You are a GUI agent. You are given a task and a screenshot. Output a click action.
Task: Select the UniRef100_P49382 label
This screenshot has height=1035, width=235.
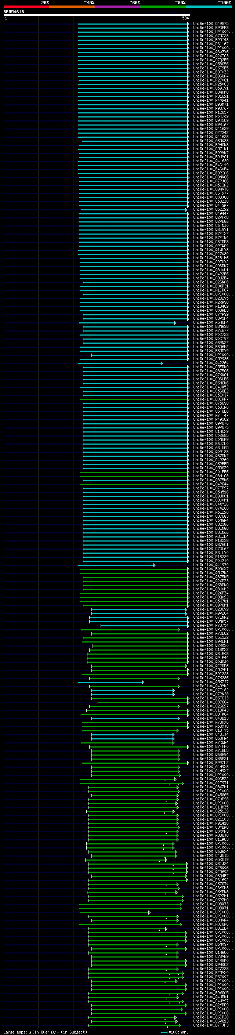(211, 419)
